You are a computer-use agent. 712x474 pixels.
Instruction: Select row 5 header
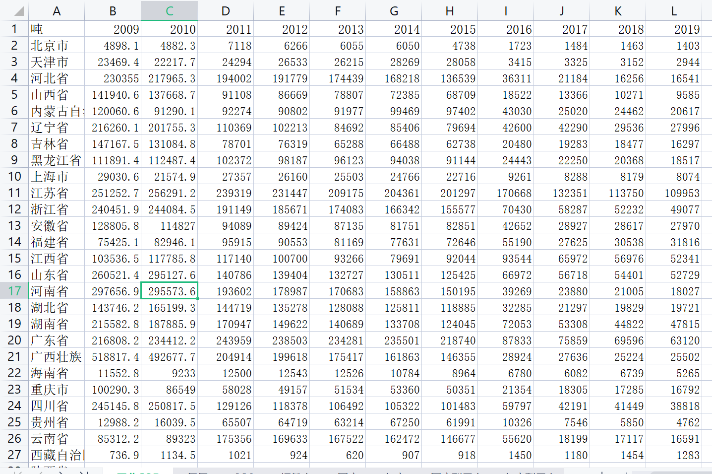[14, 95]
